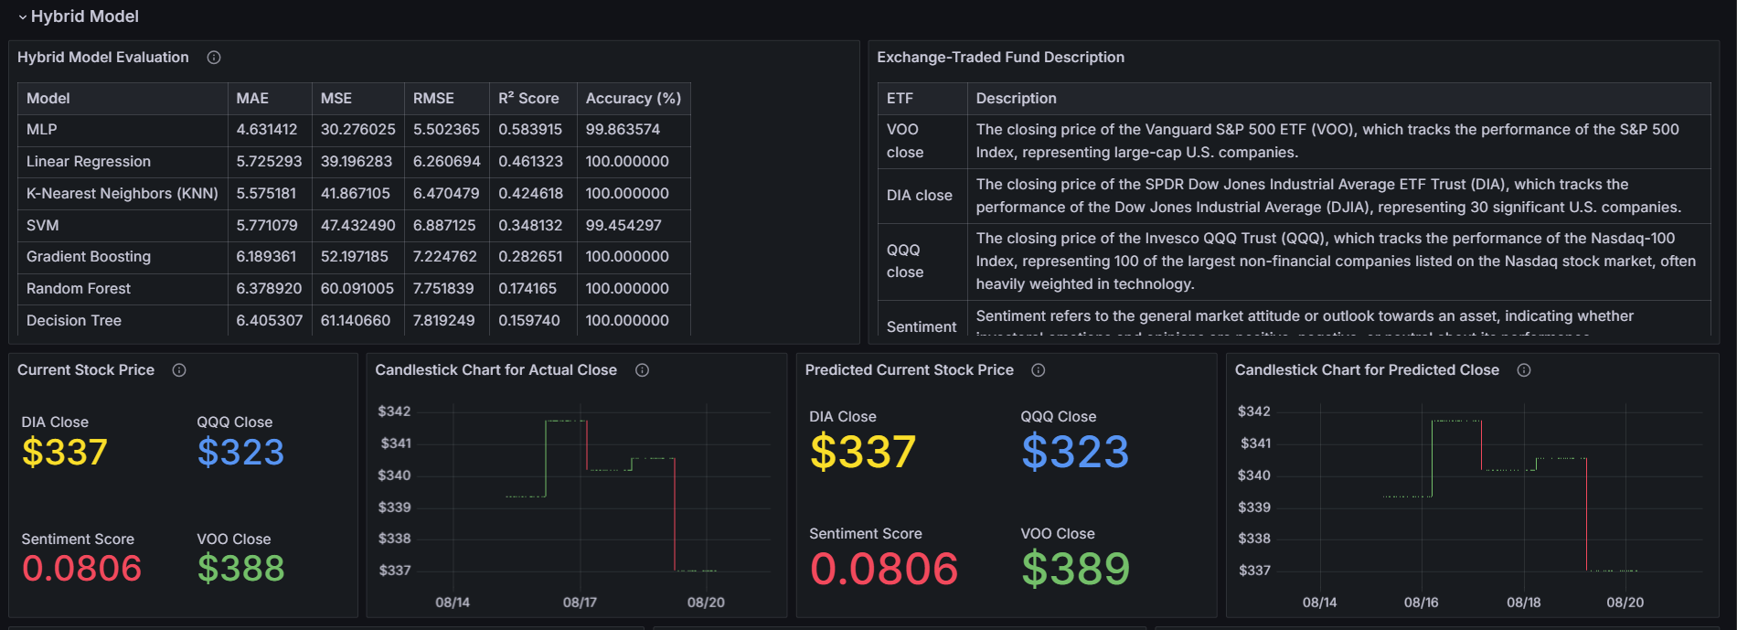Sort table by the MSE column header
Screen dimensions: 1737x630
pyautogui.click(x=336, y=99)
